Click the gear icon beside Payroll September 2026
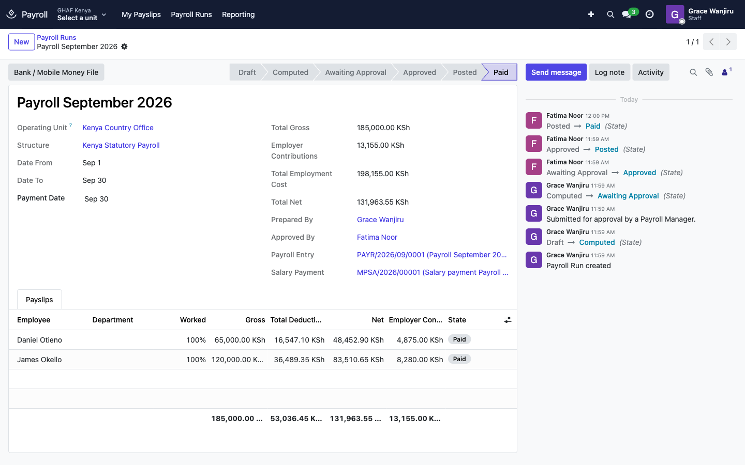 124,47
